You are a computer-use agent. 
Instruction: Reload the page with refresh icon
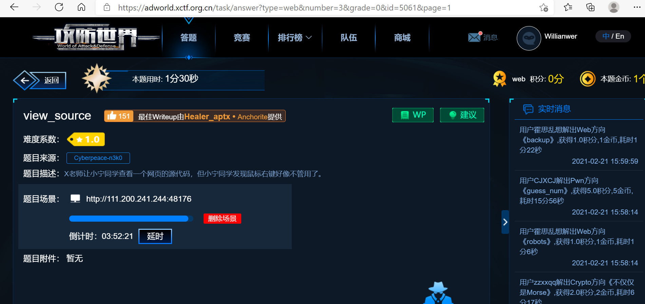tap(59, 7)
